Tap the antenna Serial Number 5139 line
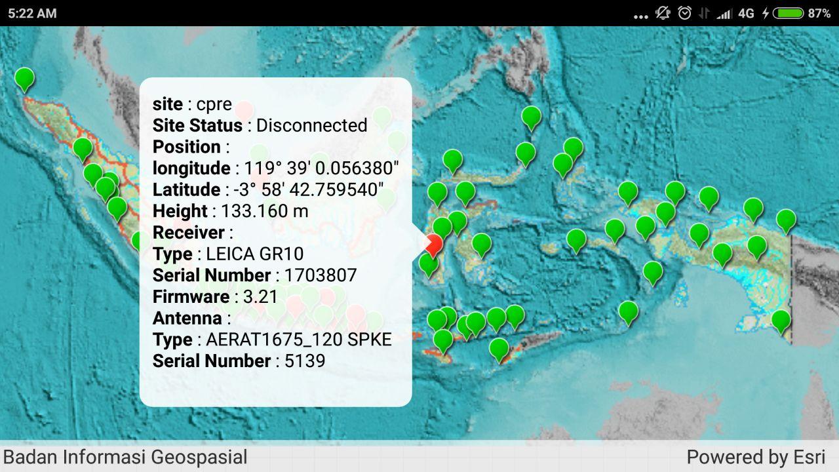 (x=239, y=361)
